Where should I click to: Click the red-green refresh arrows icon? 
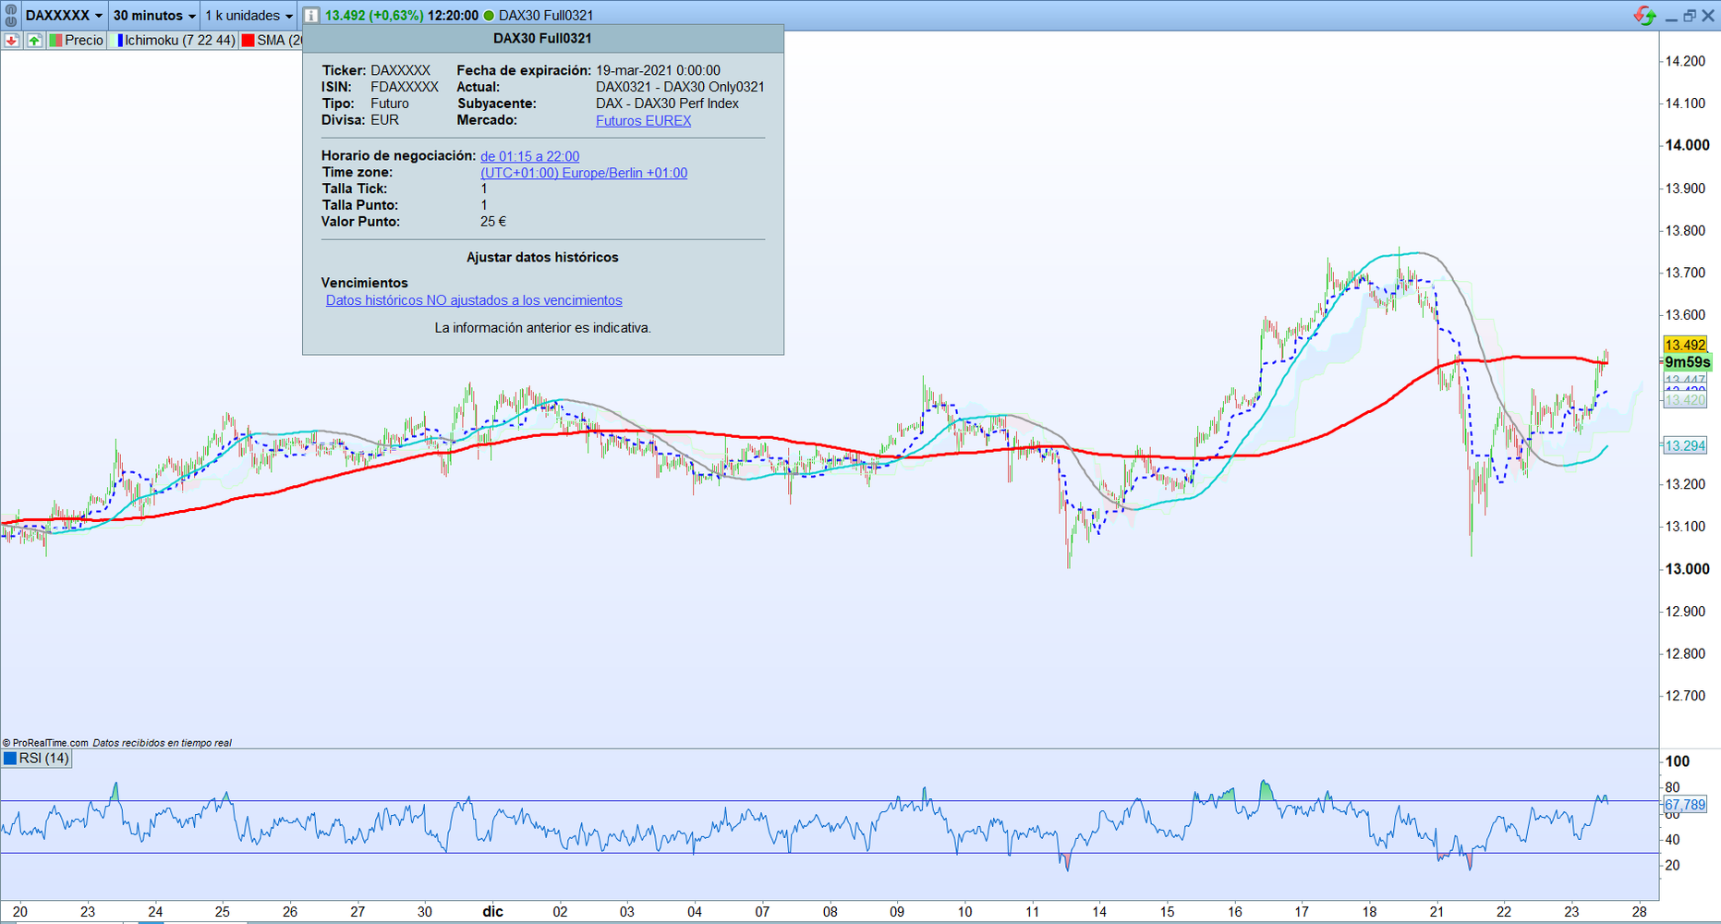click(1644, 16)
